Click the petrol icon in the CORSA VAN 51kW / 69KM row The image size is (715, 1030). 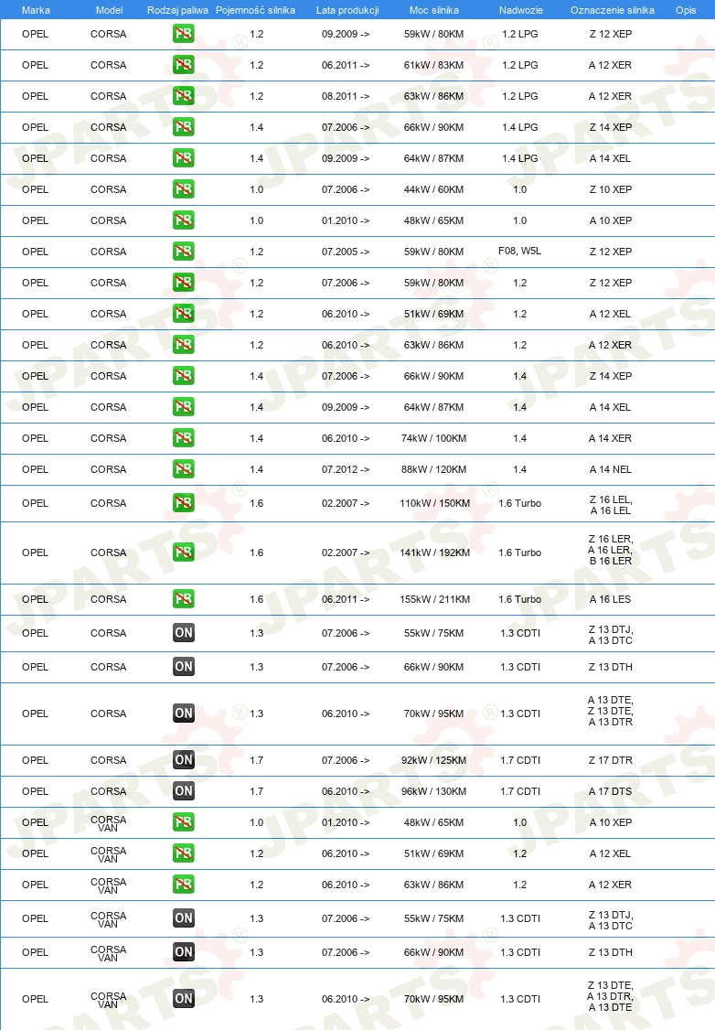tap(183, 853)
